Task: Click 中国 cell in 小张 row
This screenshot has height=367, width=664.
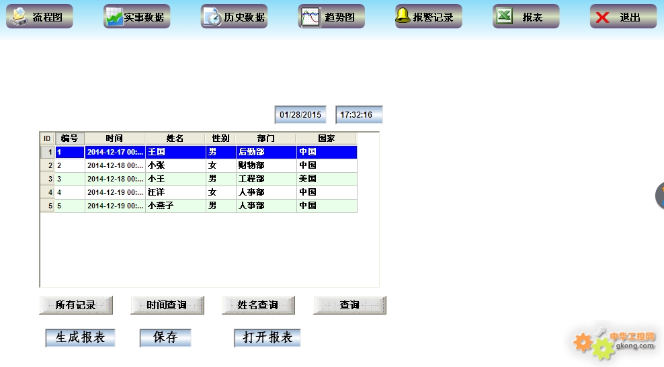Action: (327, 165)
